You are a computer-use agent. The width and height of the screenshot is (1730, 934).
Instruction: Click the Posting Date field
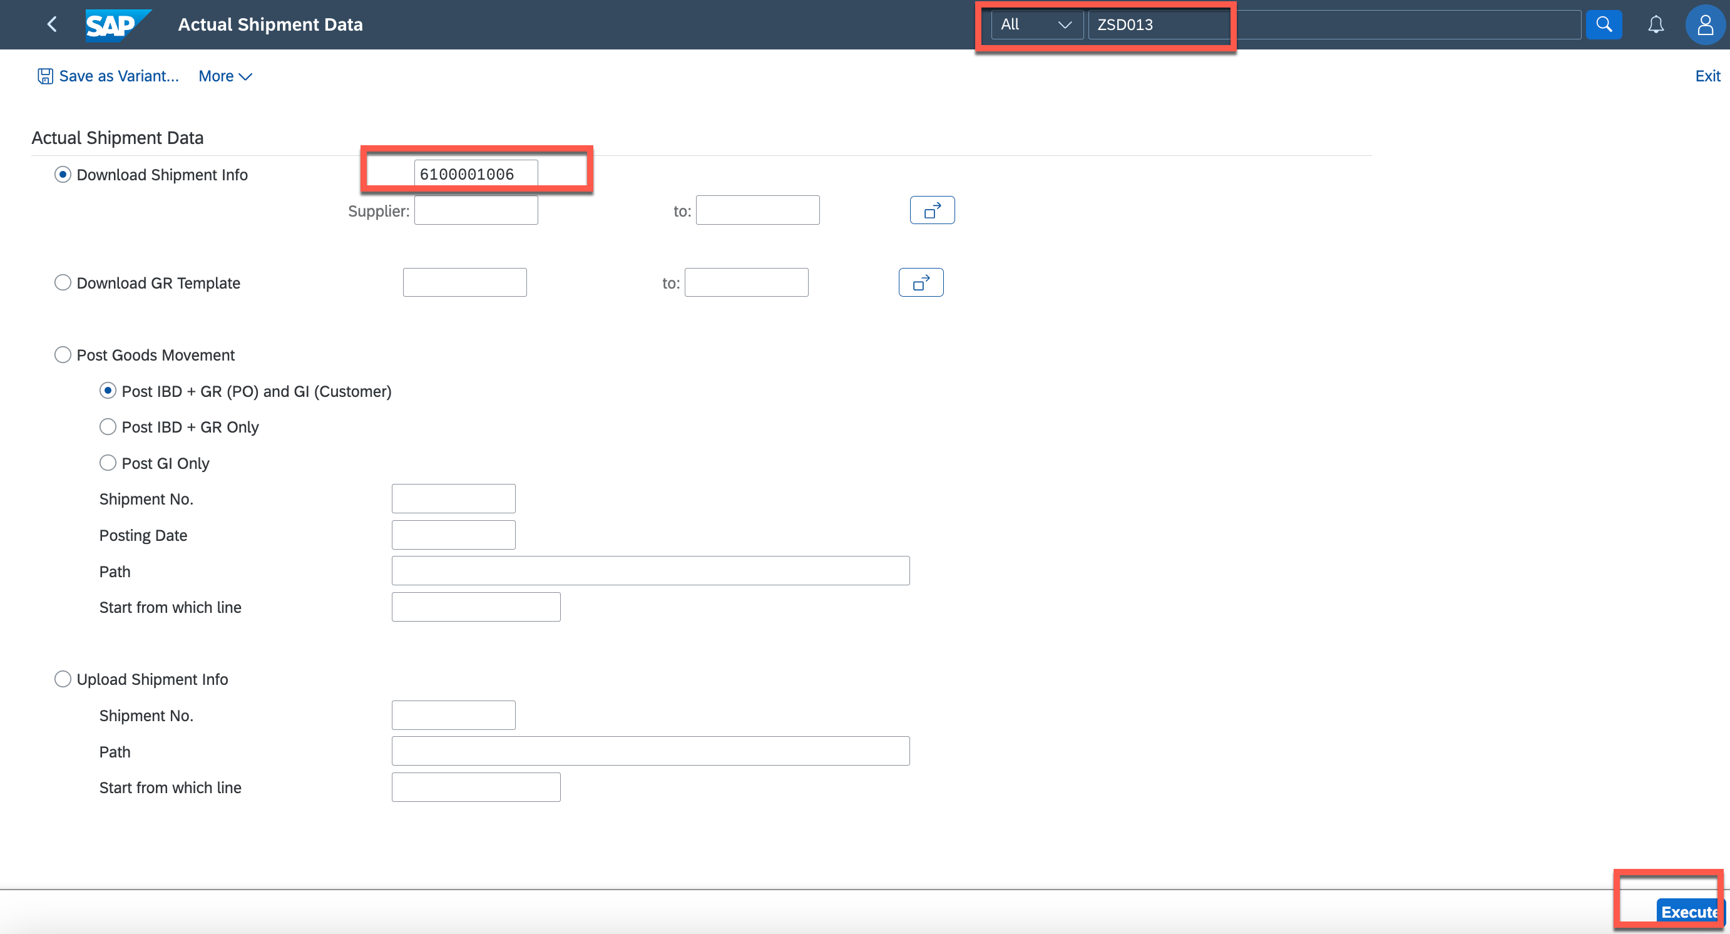coord(453,535)
